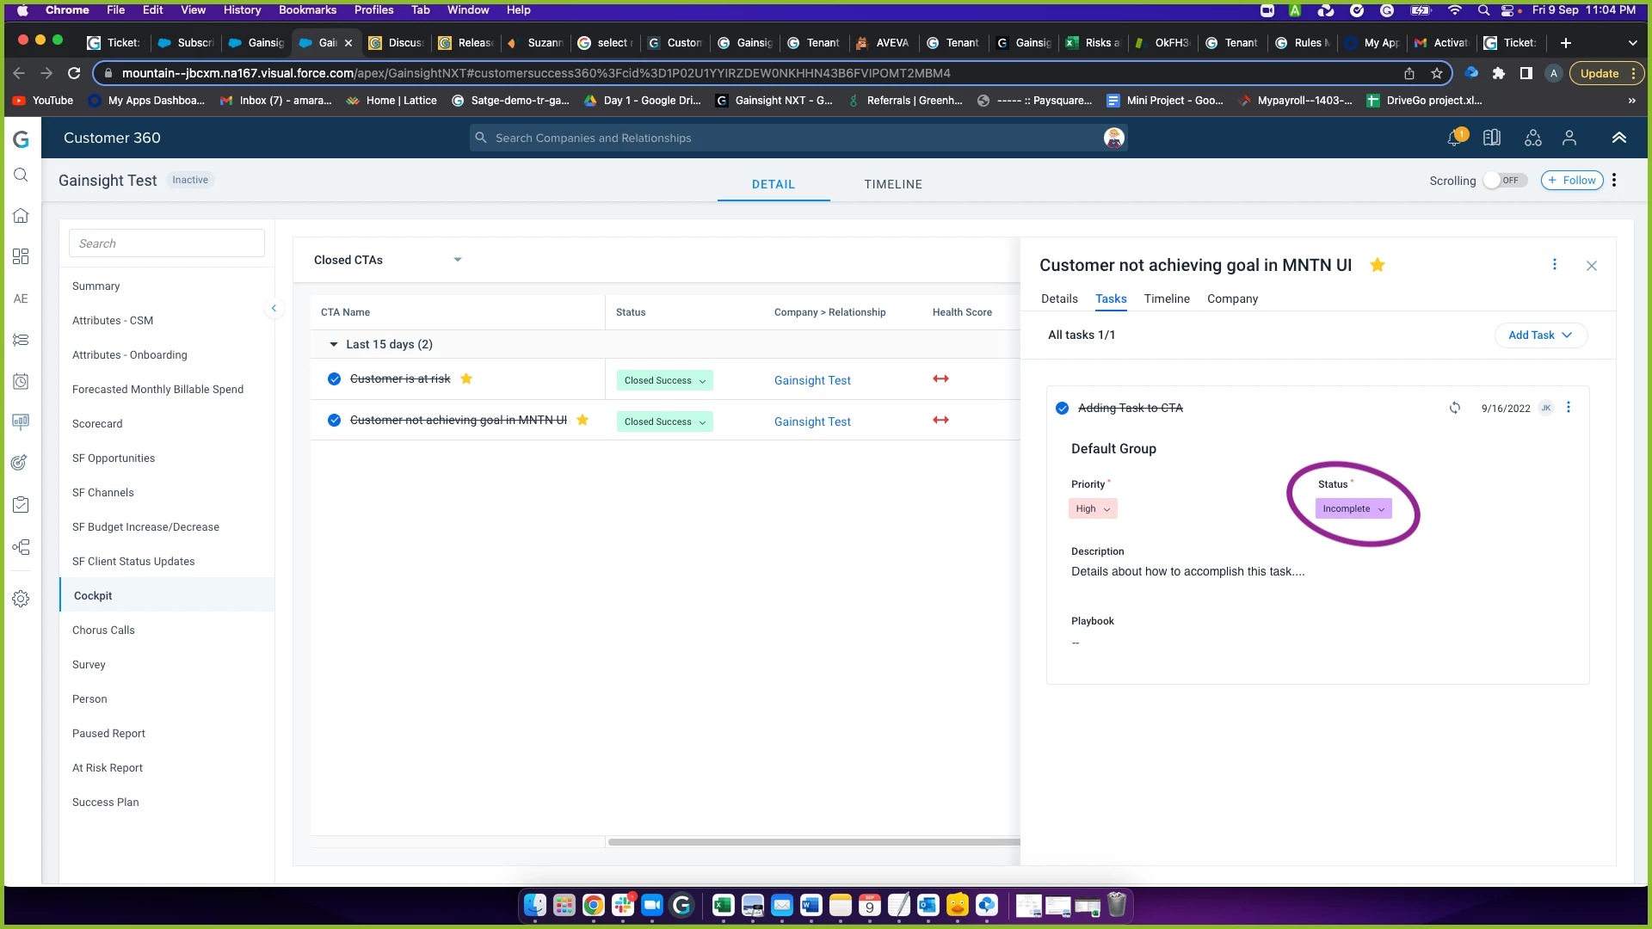Select Scorecard in the left section list
This screenshot has height=929, width=1652.
(97, 423)
